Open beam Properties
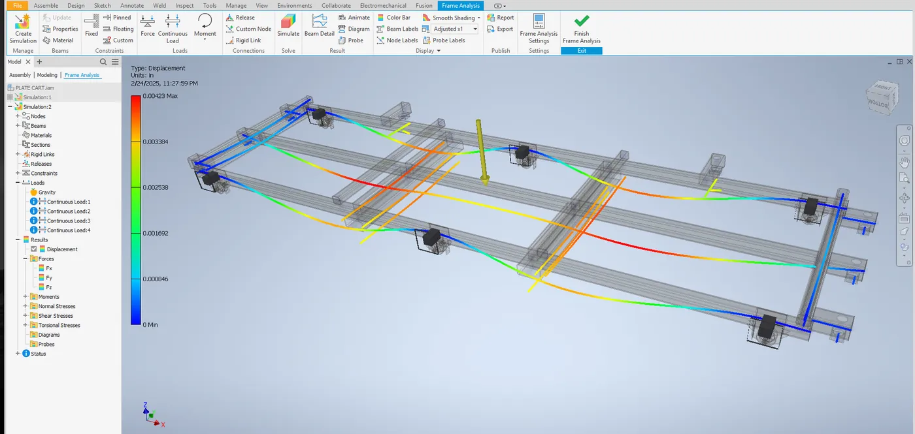 (60, 29)
